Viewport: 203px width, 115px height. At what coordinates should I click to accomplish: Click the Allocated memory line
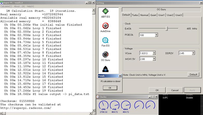[x=31, y=21]
